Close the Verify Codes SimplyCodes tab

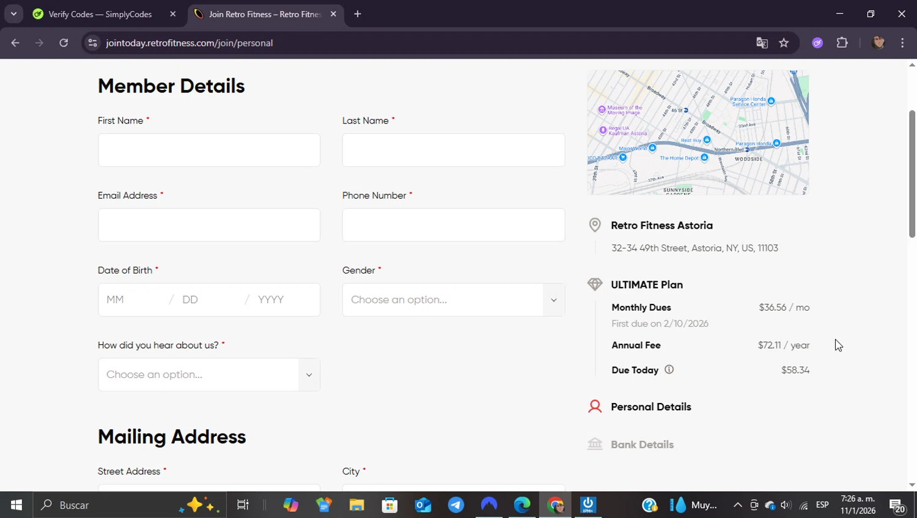(173, 14)
